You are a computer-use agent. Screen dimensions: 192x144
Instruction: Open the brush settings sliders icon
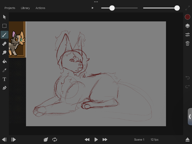click(x=188, y=35)
